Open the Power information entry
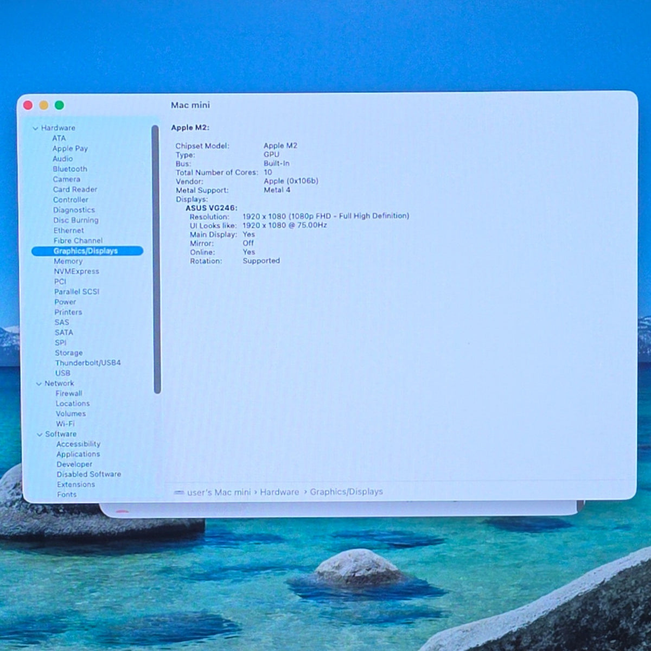The width and height of the screenshot is (651, 651). 65,302
